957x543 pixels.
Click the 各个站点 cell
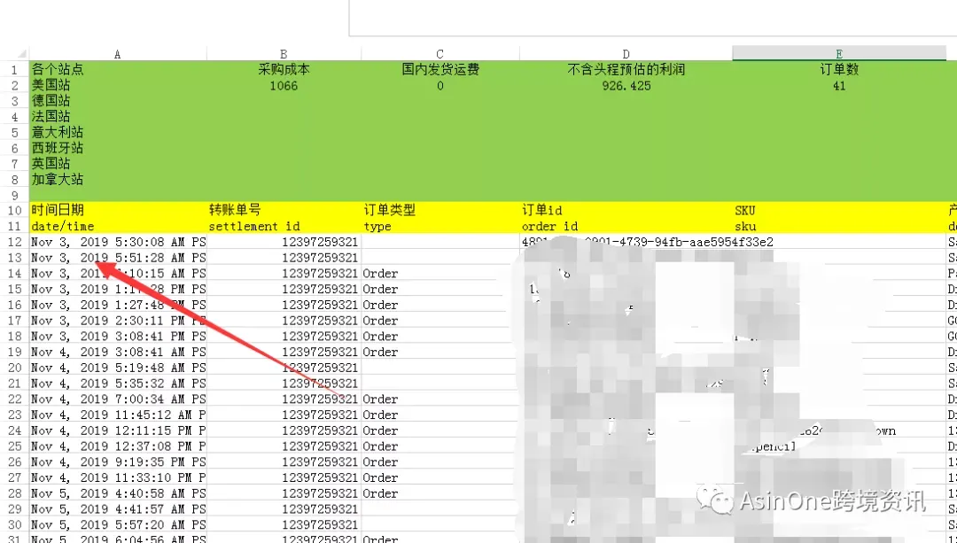coord(118,70)
